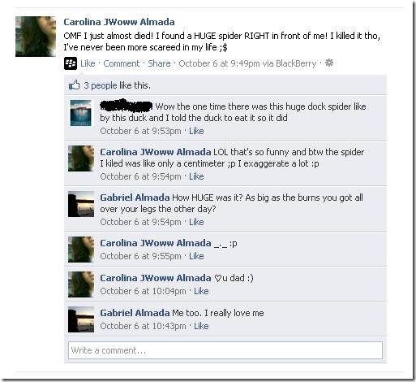Screen dimensions: 416x382
Task: Like the dock spider comment from 9:53pm
Action: tap(196, 131)
